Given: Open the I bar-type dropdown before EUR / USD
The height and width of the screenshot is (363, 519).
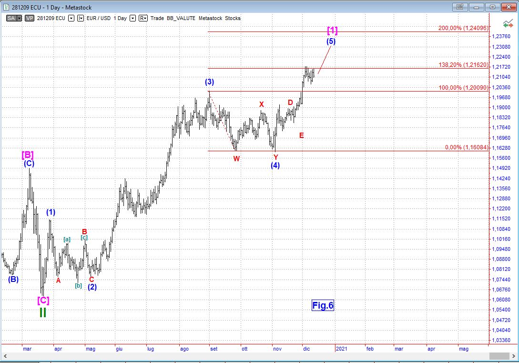Looking at the screenshot, I should (81, 18).
